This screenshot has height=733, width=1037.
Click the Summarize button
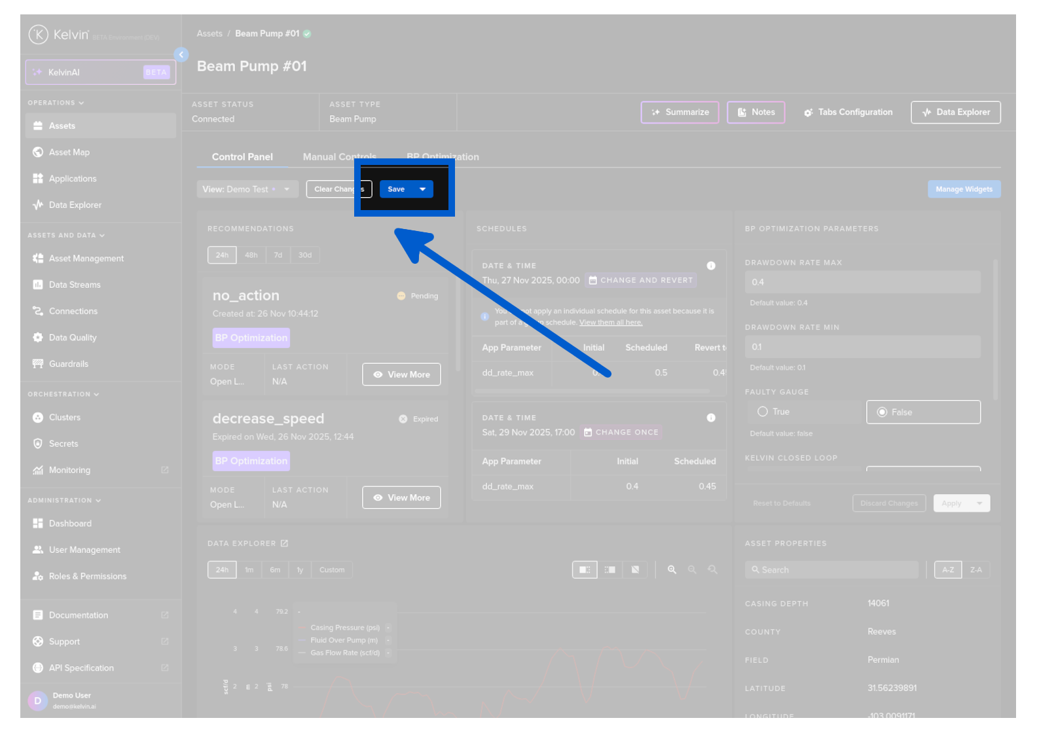[680, 113]
